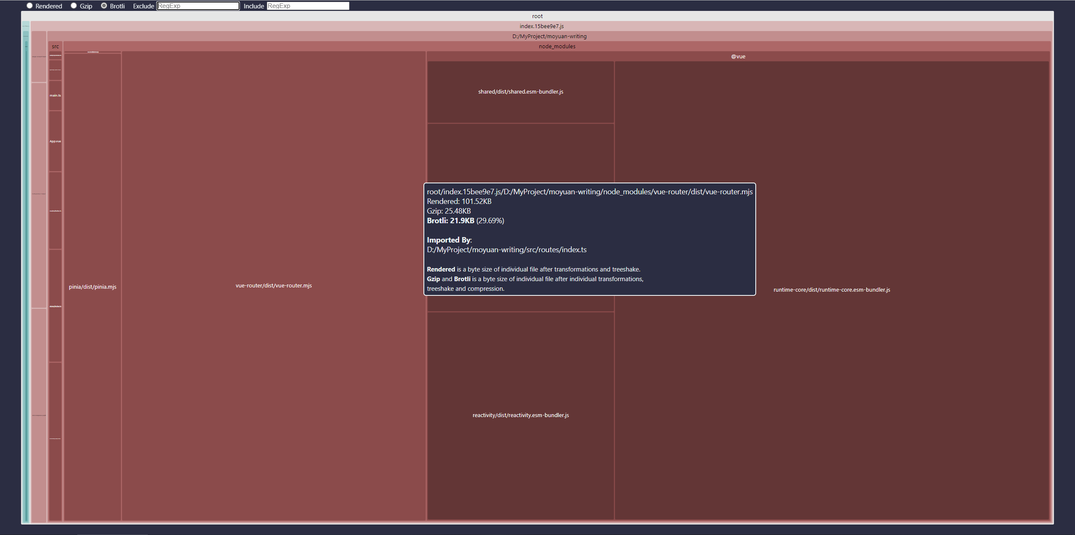The height and width of the screenshot is (535, 1075).
Task: Select the node_modules group header
Action: point(557,46)
